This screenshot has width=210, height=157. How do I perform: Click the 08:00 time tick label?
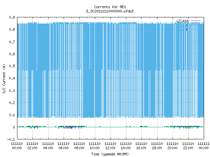[x=79, y=148]
